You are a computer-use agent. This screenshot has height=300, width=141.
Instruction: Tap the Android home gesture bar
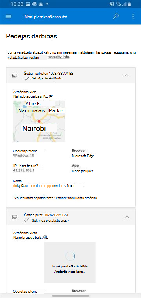[x=70, y=296]
